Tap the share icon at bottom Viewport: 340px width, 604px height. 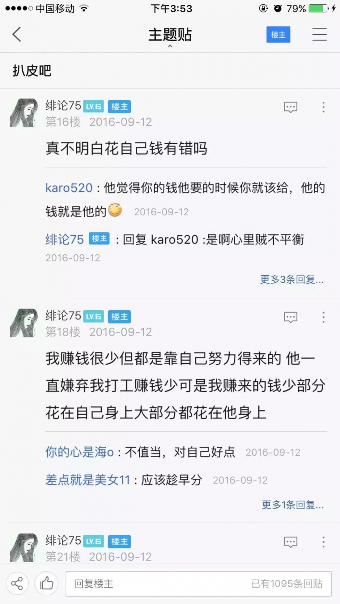(17, 584)
